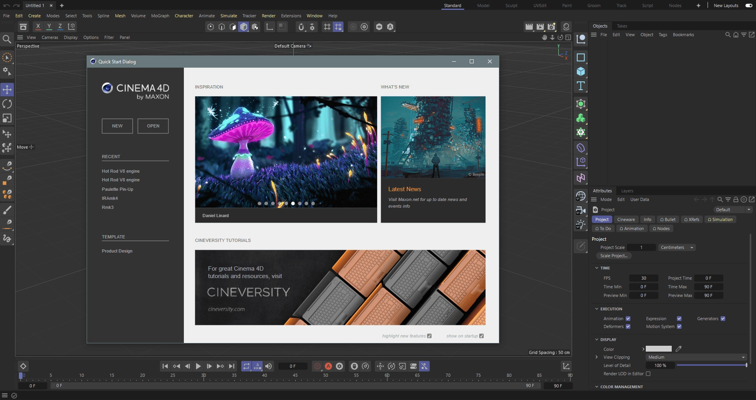Click the Object Manager search icon
Screen dimensions: 756x400
[728, 35]
